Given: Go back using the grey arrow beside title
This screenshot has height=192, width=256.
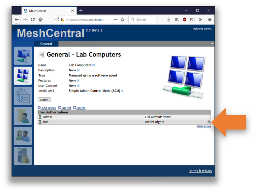Looking at the screenshot, I should (x=41, y=55).
